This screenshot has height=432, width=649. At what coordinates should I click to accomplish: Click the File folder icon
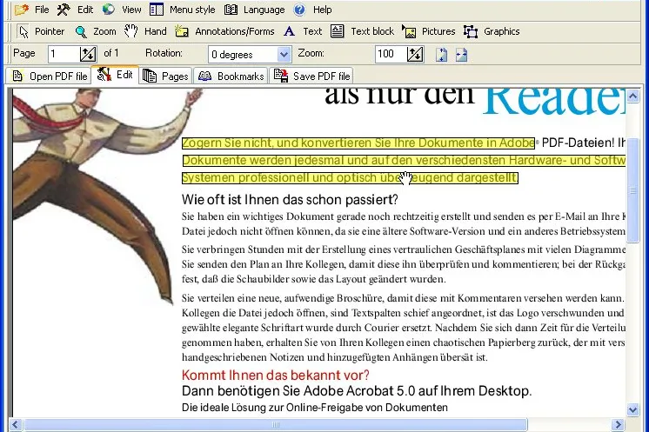click(x=22, y=10)
